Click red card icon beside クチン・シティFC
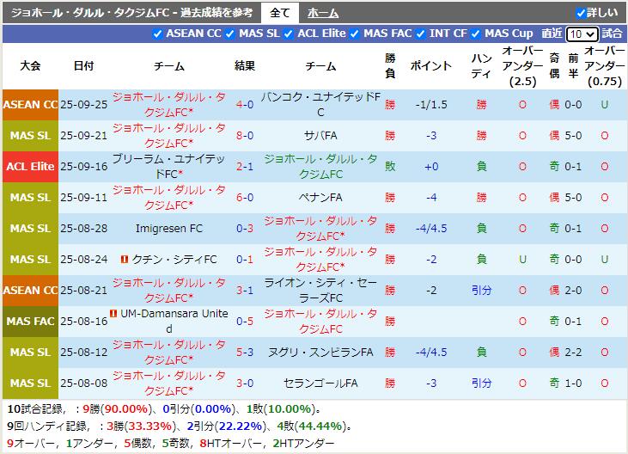The height and width of the screenshot is (454, 628). [x=125, y=260]
